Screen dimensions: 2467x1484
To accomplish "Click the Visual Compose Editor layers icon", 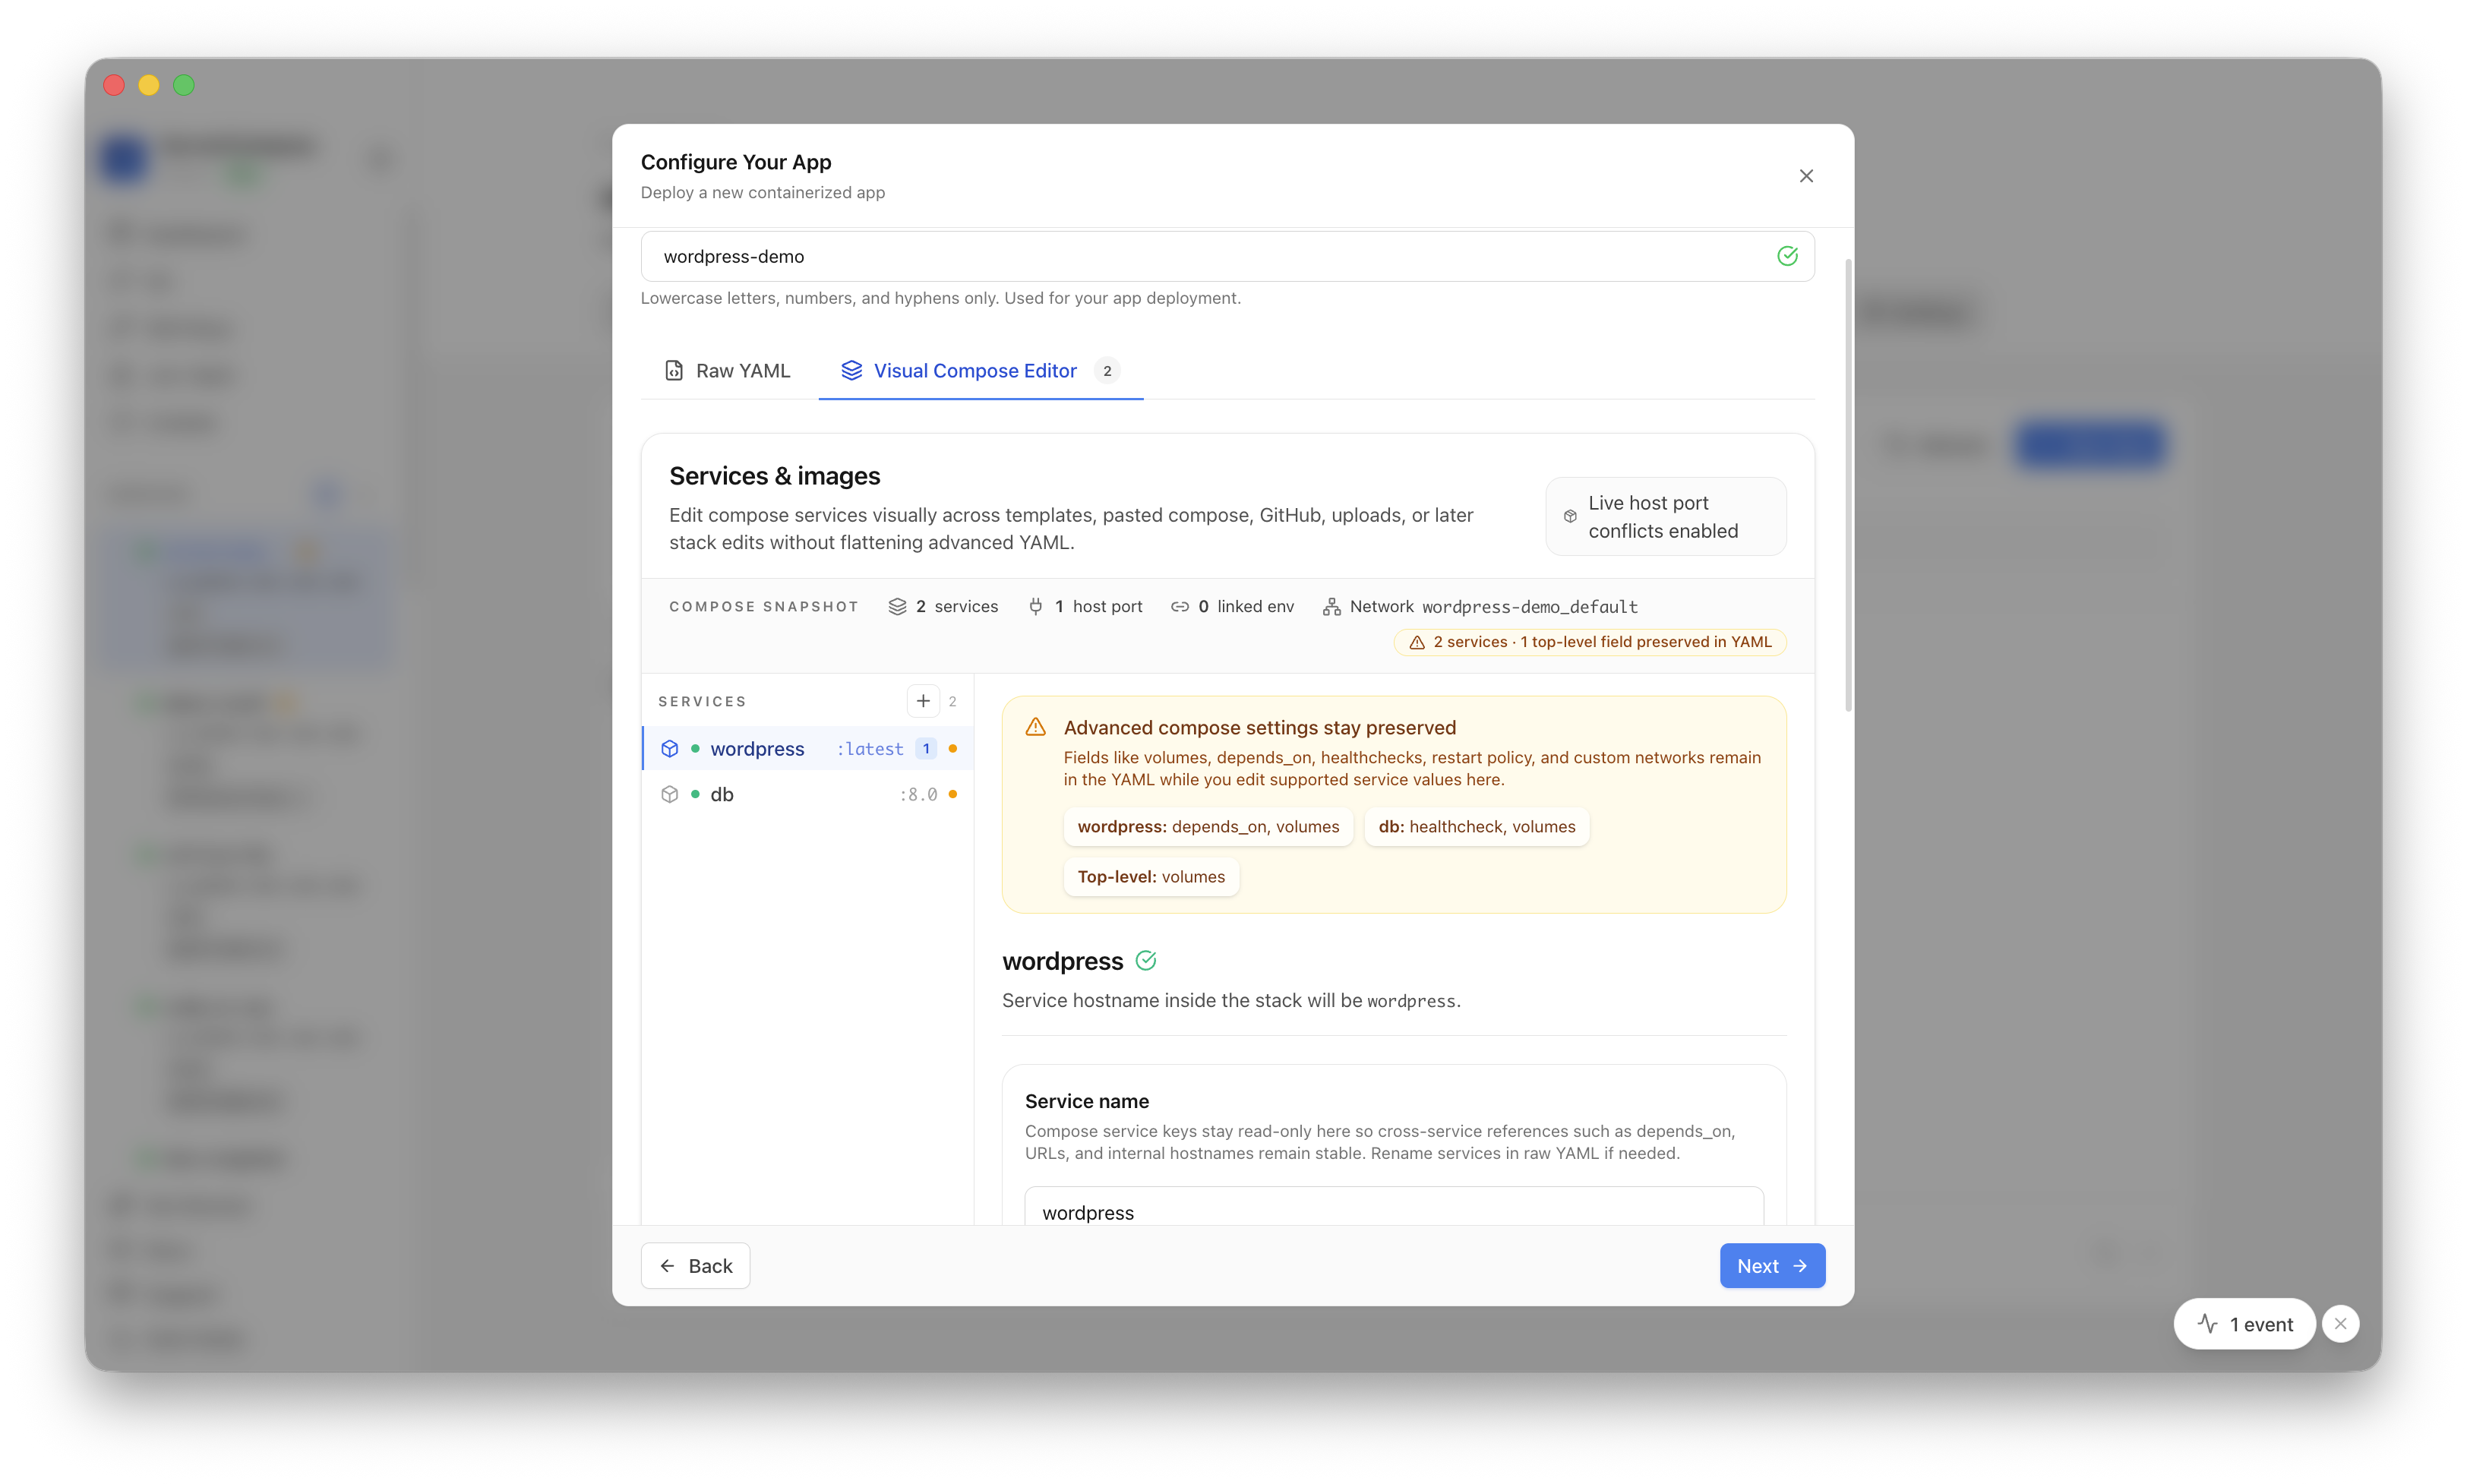I will [851, 370].
